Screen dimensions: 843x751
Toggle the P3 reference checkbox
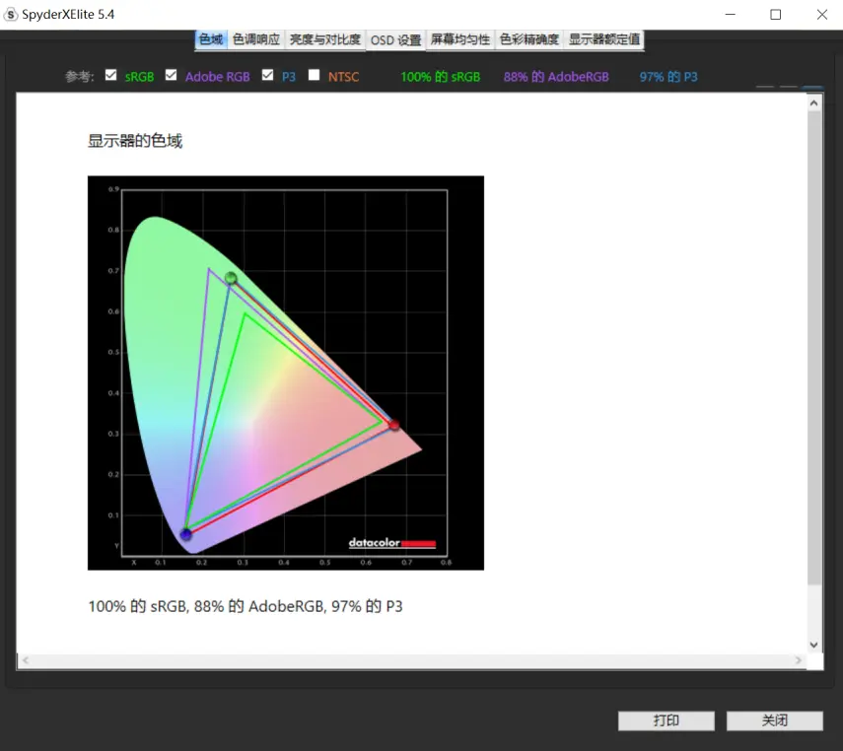coord(267,75)
